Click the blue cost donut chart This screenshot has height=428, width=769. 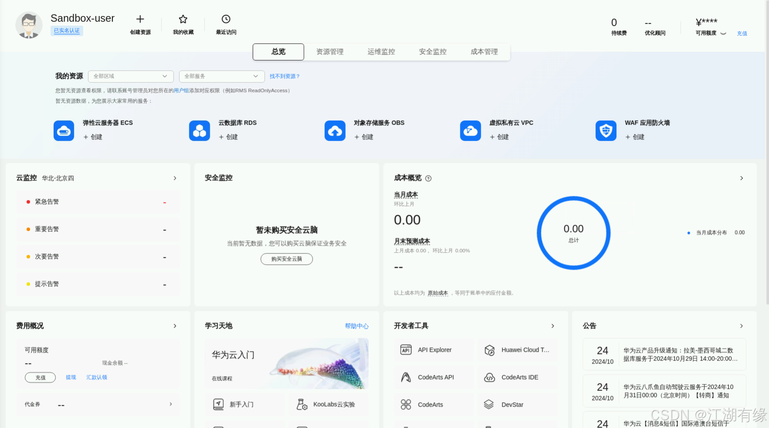coord(574,233)
